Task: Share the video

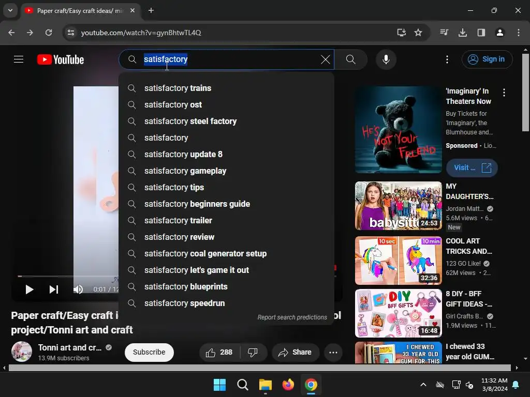Action: click(x=295, y=353)
